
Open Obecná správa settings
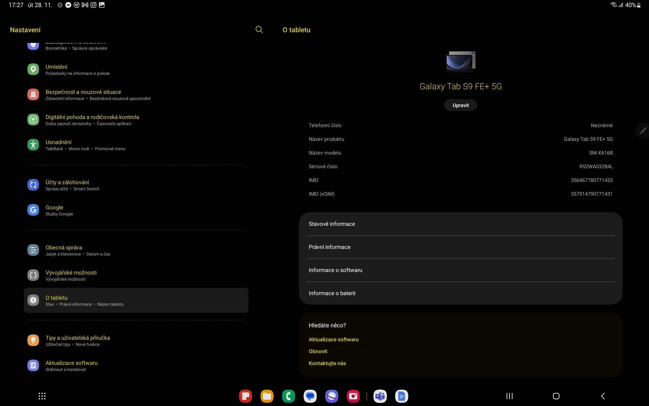tap(136, 250)
